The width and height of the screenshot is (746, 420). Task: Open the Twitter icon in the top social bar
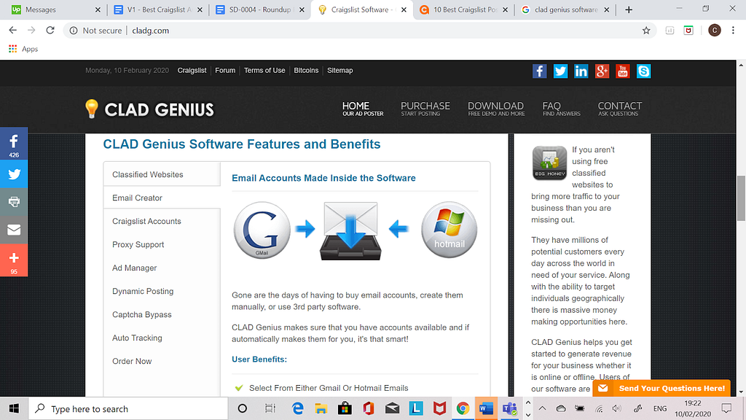tap(560, 71)
